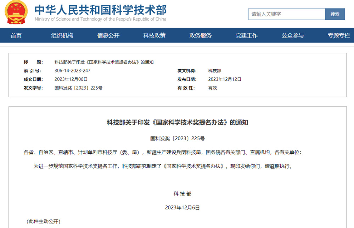Viewport: 354px width, 228px height.
Task: Click the index number 306-14-2023-247
Action: (73, 70)
